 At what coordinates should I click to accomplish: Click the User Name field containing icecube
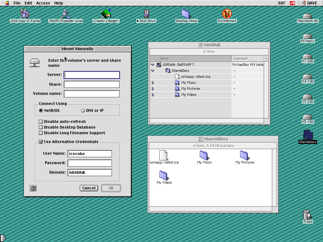(90, 154)
